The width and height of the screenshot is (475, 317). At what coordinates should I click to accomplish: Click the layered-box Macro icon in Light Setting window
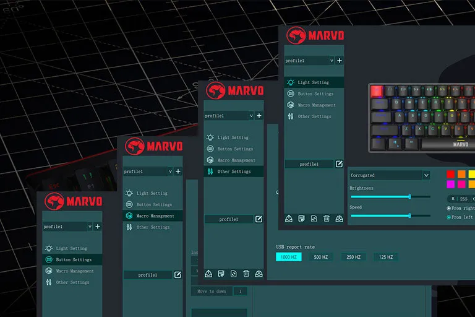(291, 105)
